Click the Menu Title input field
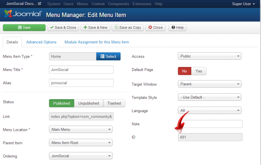Screen dimensions: 261x165 81,70
